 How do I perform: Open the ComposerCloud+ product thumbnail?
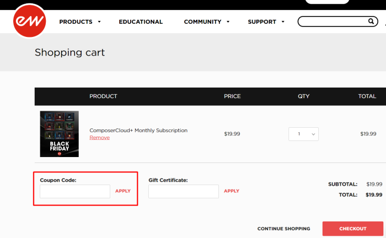(60, 134)
